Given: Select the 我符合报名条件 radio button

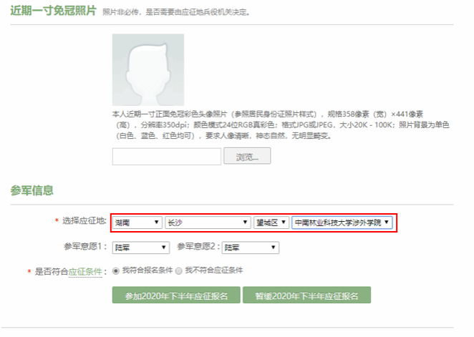Looking at the screenshot, I should [x=117, y=271].
